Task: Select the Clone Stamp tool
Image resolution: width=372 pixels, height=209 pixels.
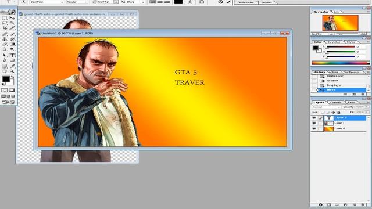Action: coord(5,39)
